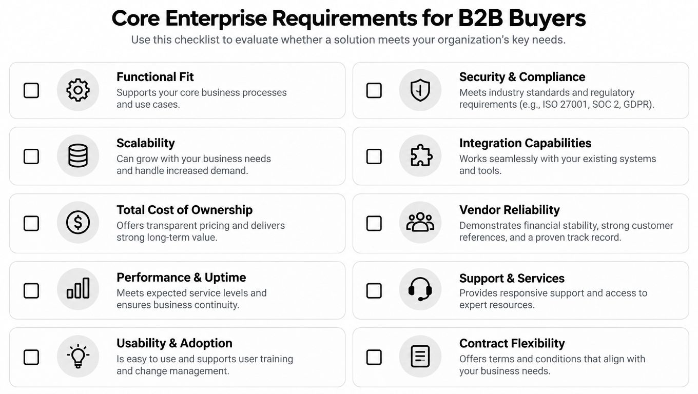Click the 'Contract Flexibility' heading

[512, 343]
